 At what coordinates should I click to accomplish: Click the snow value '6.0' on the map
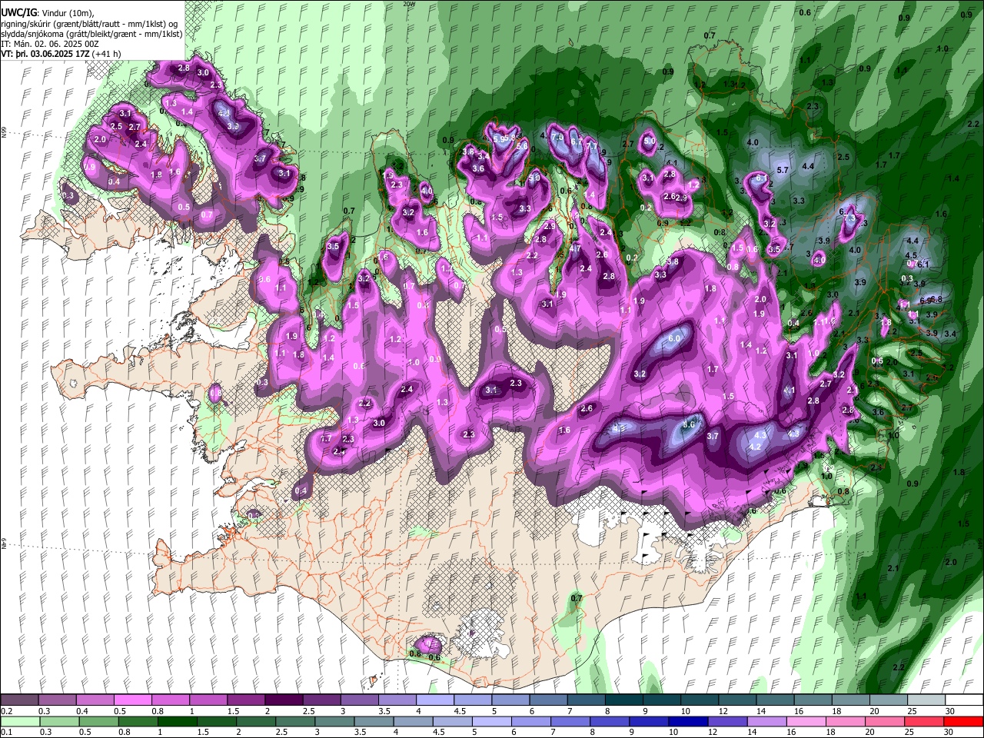pyautogui.click(x=675, y=339)
